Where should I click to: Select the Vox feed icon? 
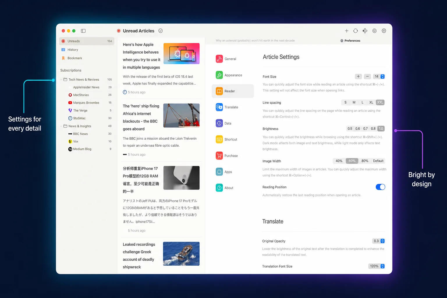pos(70,141)
